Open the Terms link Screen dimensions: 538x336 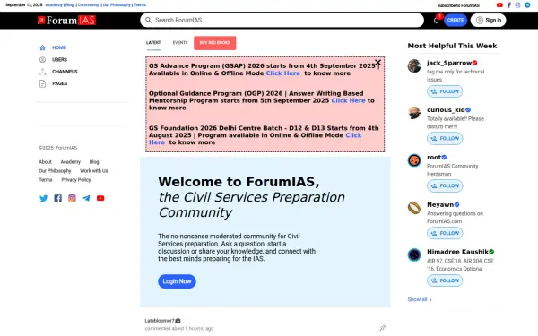click(46, 180)
